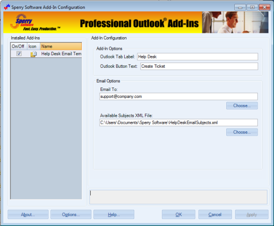Toggle the Help Desk Email Template checkbox

tap(19, 54)
